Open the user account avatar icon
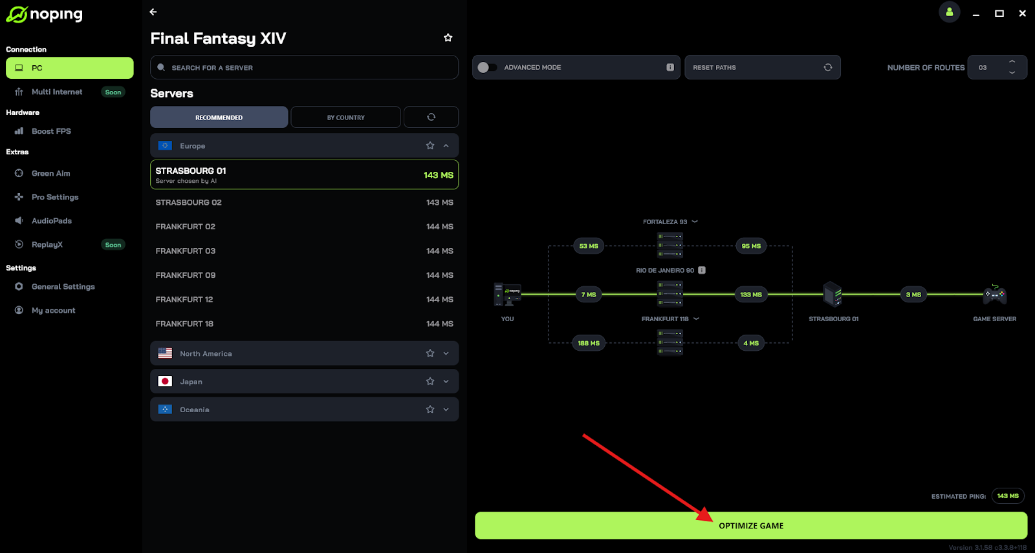This screenshot has height=553, width=1035. coord(950,12)
